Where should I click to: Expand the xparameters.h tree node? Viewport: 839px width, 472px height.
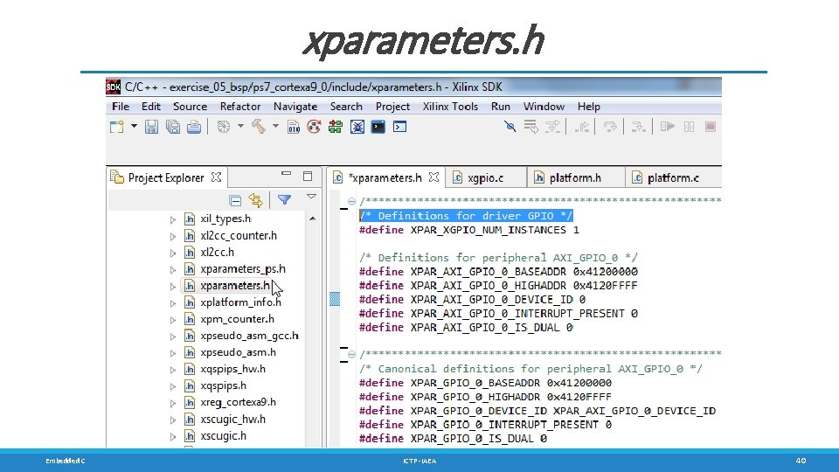[x=173, y=287]
